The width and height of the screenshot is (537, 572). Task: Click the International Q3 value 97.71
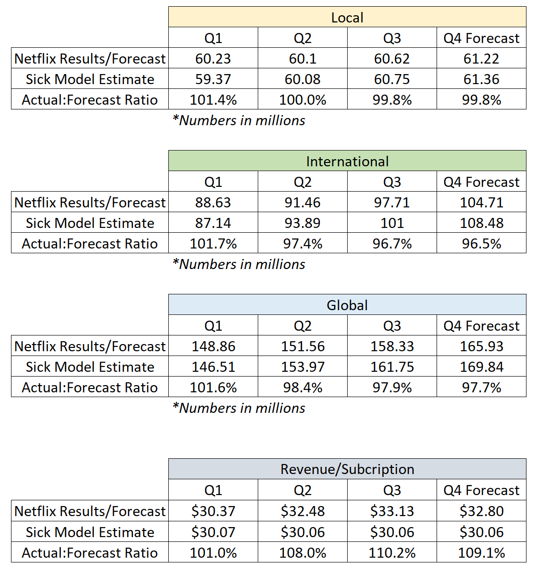click(392, 202)
